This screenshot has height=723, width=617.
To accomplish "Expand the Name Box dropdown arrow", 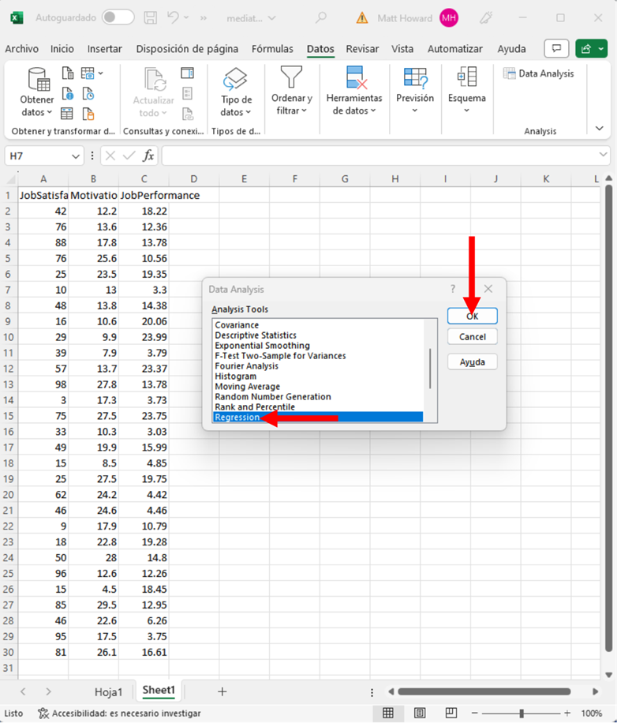I will click(x=75, y=156).
